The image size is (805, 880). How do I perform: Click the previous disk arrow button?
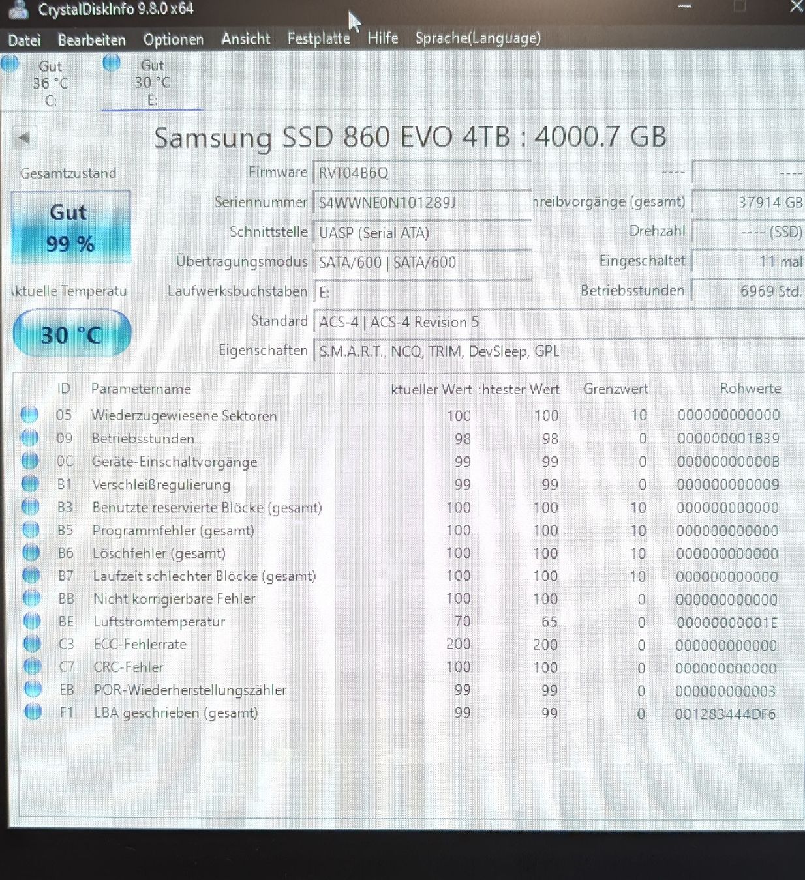tap(24, 138)
